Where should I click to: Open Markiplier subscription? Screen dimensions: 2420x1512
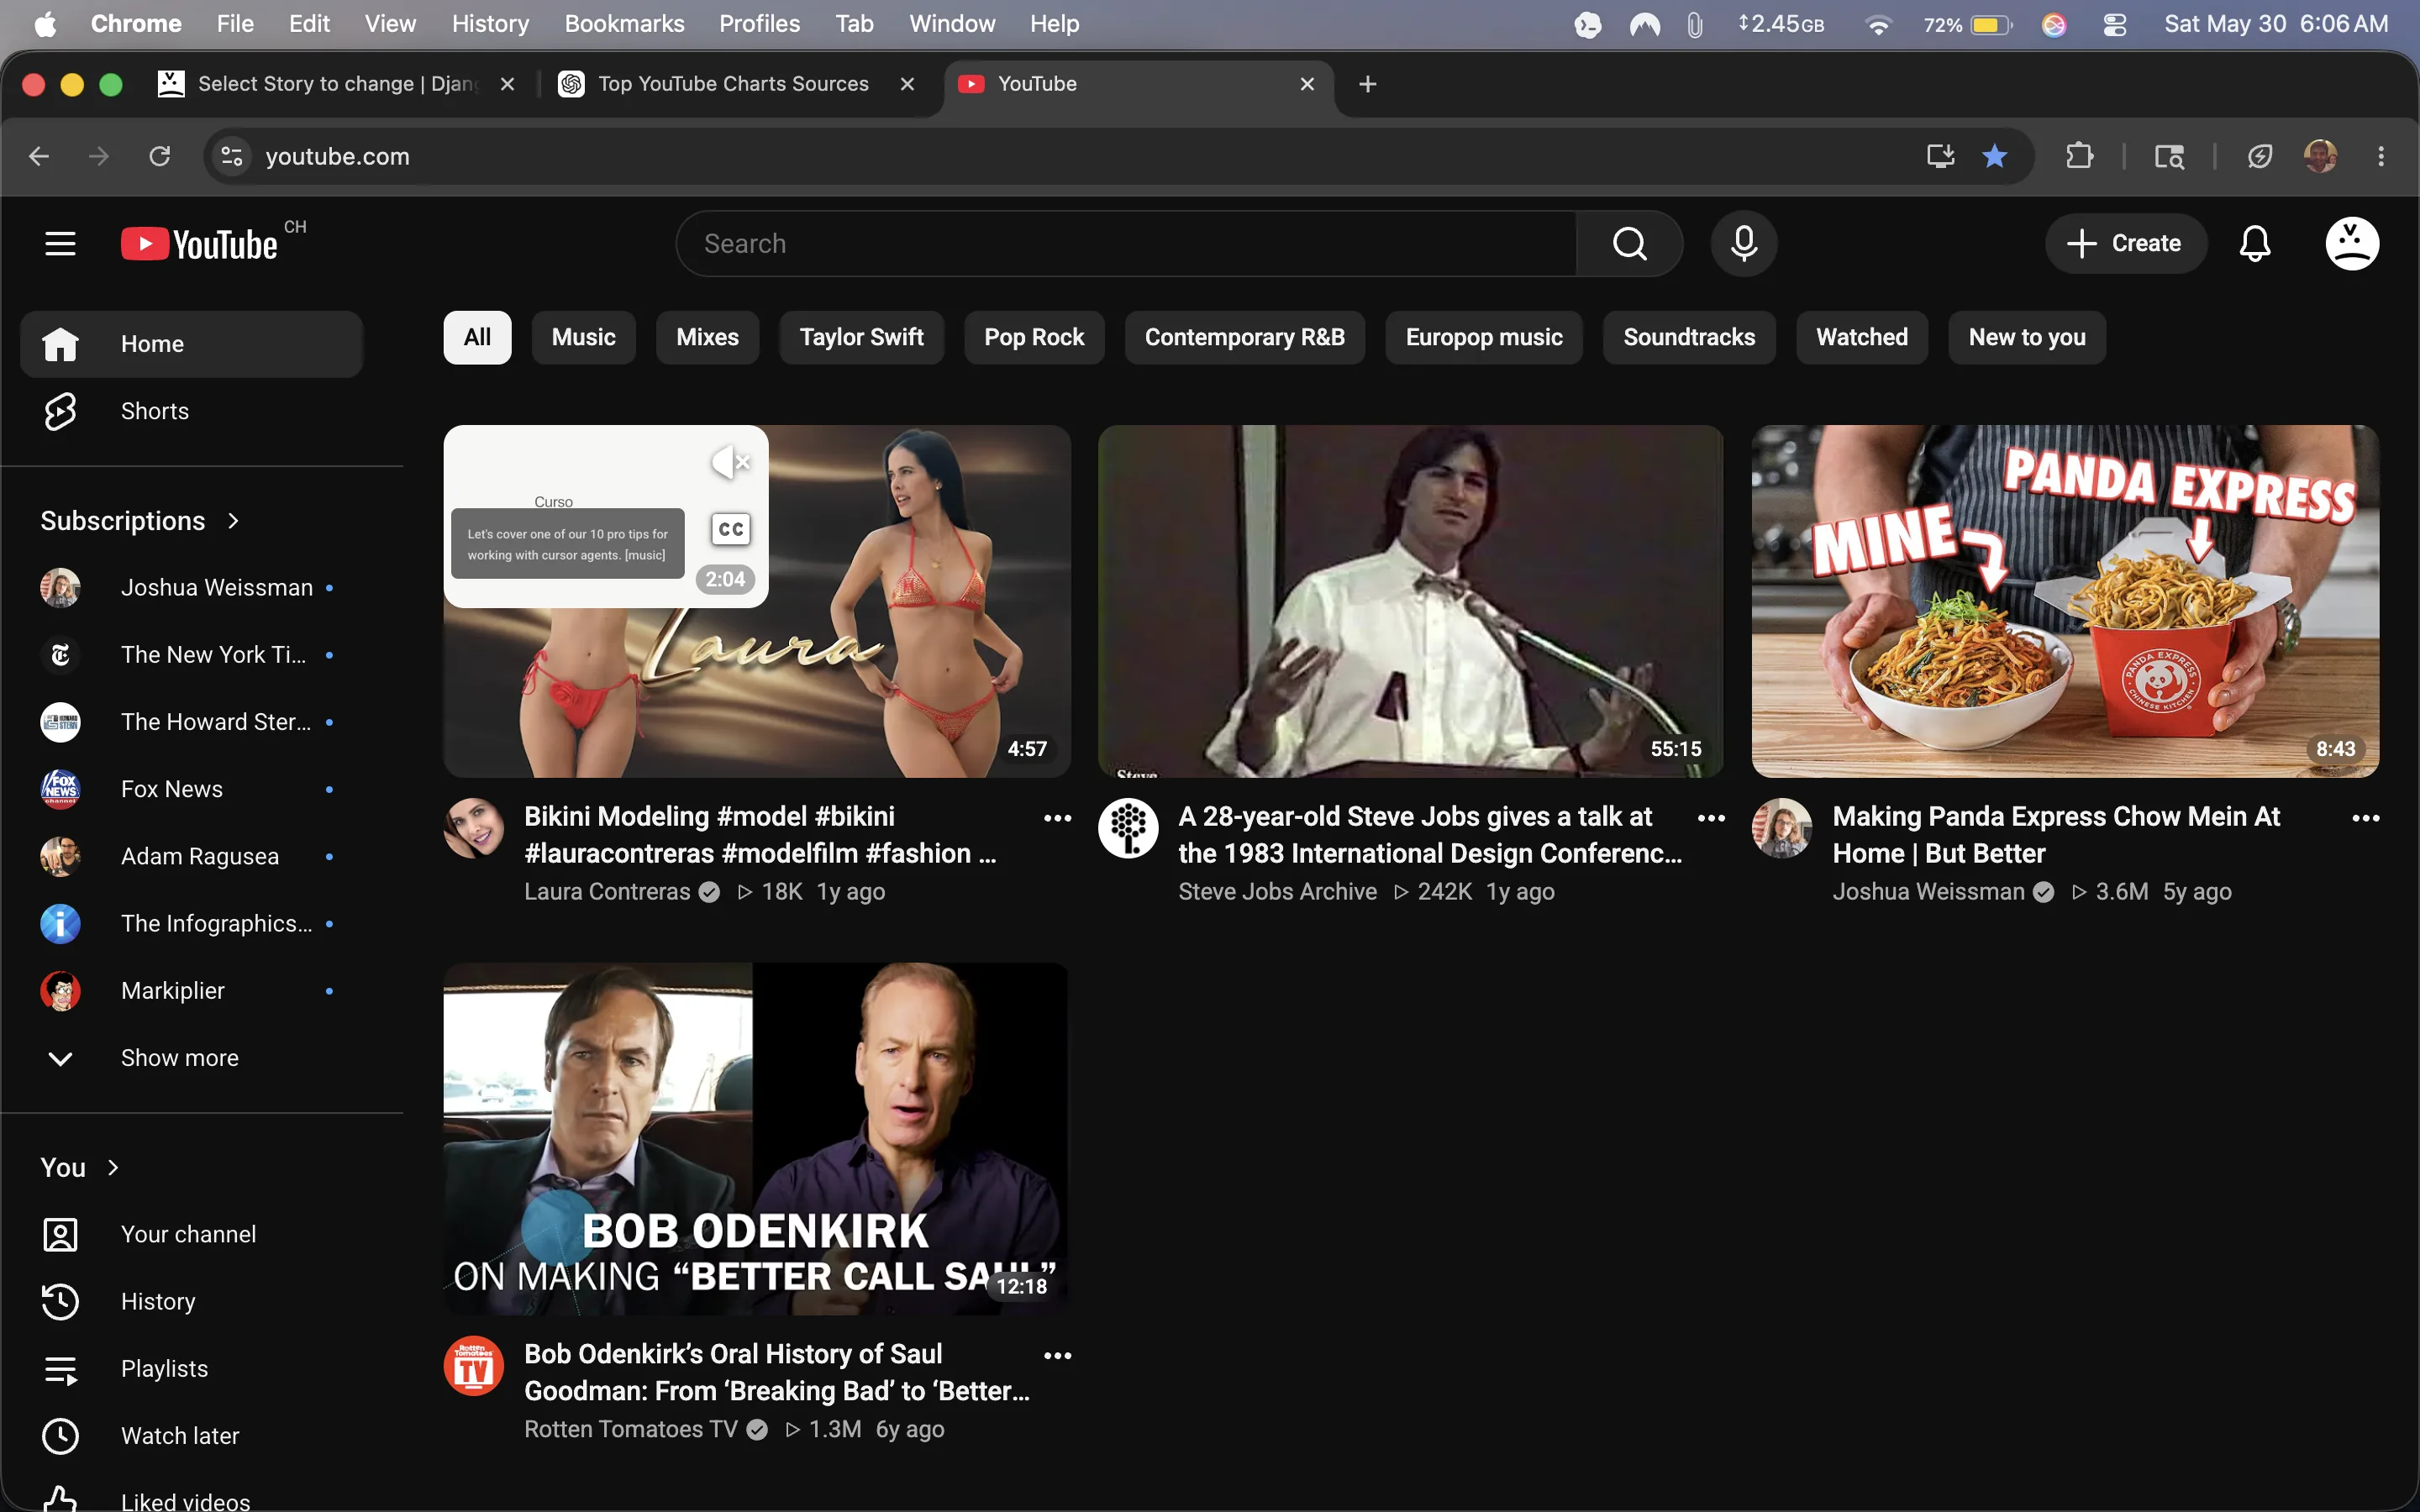tap(191, 991)
